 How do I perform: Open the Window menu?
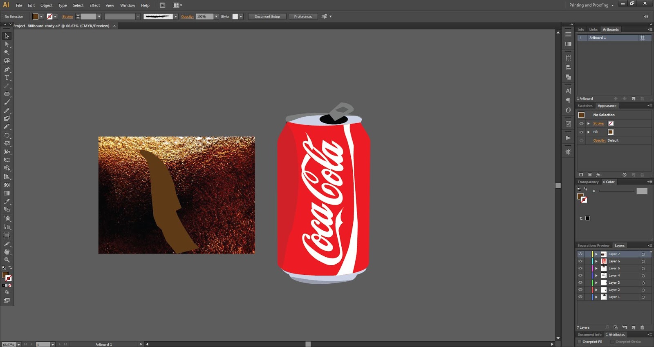coord(128,5)
